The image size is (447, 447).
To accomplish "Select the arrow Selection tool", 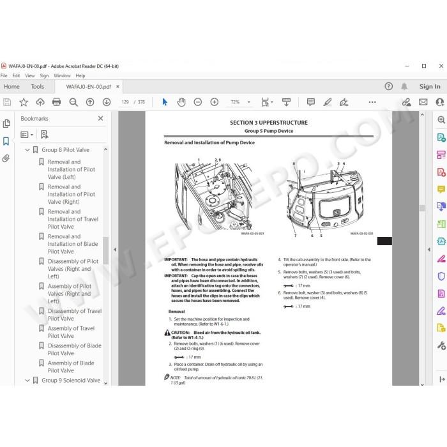I will pyautogui.click(x=165, y=102).
